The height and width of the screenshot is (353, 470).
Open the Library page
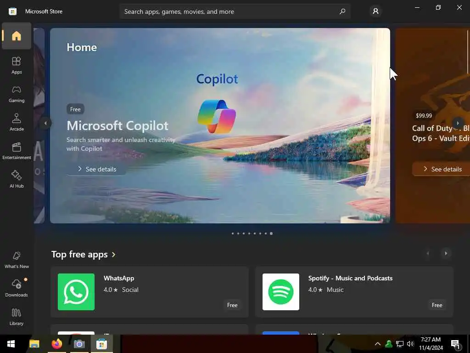(x=17, y=317)
